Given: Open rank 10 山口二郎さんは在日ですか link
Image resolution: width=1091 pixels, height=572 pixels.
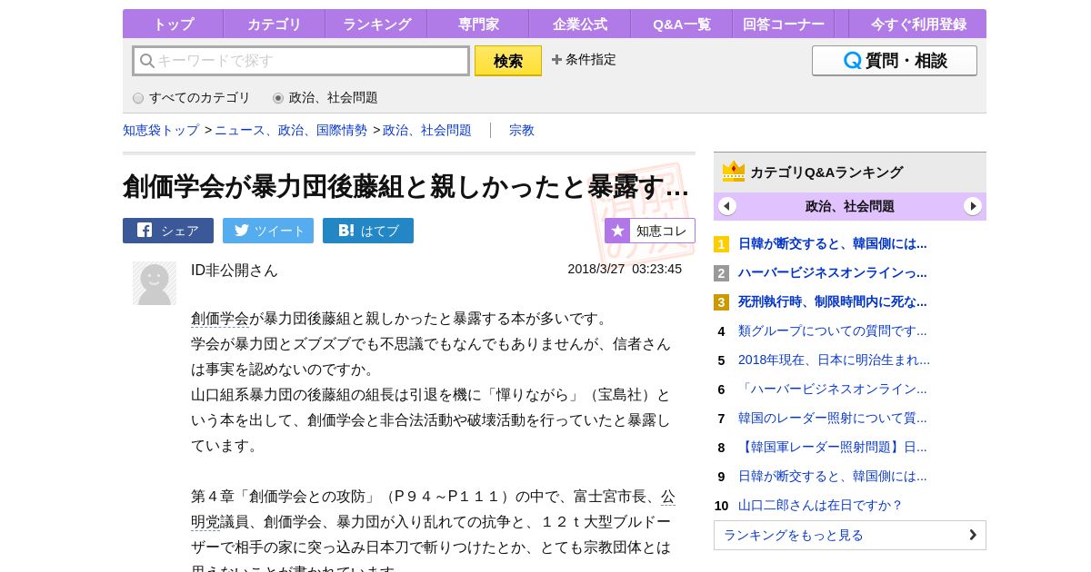Looking at the screenshot, I should pos(820,505).
